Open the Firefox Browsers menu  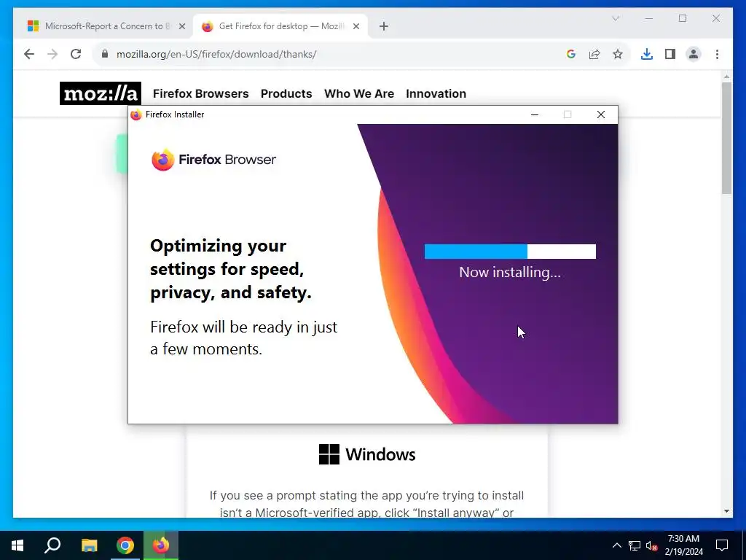[201, 94]
